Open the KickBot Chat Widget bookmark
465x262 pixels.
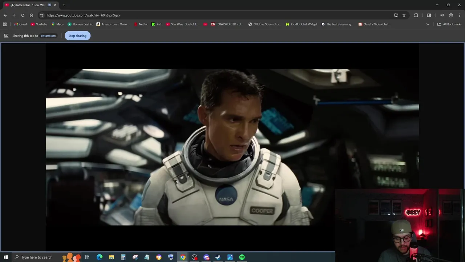click(x=302, y=24)
